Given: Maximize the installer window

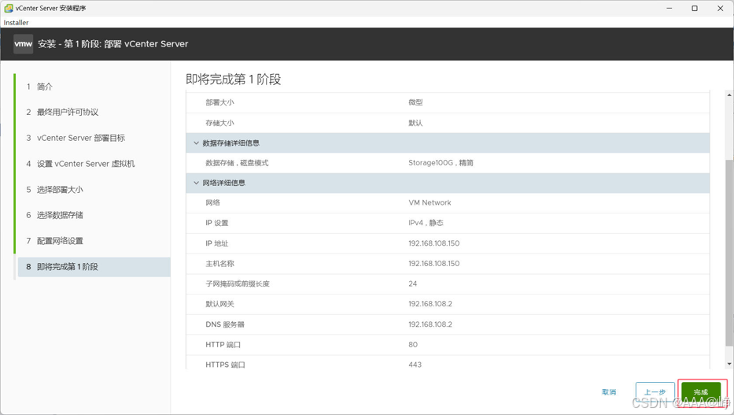Looking at the screenshot, I should coord(695,8).
